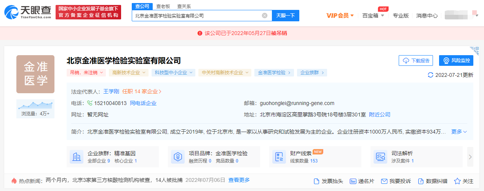Click the red official credit agency banner
The width and height of the screenshot is (484, 191).
click(88, 13)
